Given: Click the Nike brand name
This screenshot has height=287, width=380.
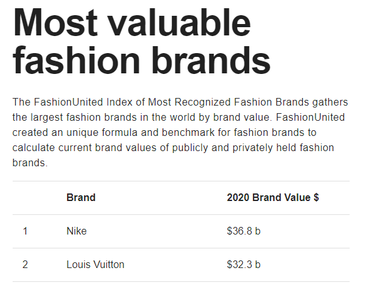Looking at the screenshot, I should 77,231.
